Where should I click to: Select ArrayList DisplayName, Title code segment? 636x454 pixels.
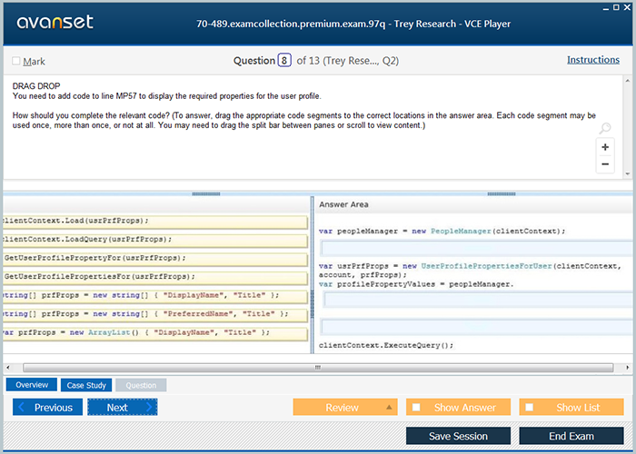pyautogui.click(x=155, y=333)
